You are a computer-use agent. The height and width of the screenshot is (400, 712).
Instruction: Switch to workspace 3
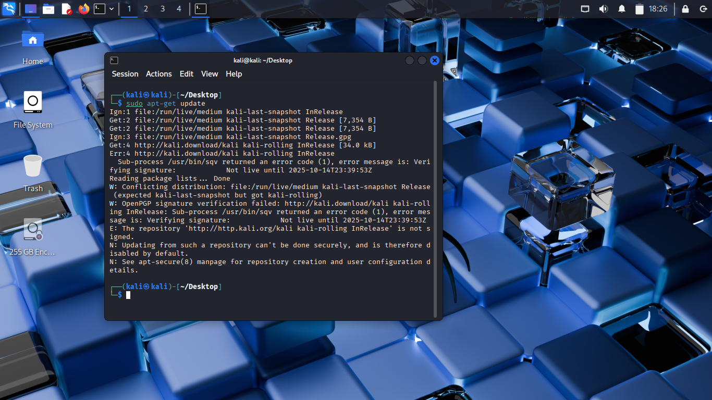point(163,9)
